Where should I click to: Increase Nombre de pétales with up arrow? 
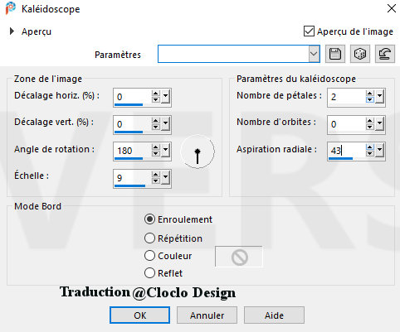tap(370, 94)
